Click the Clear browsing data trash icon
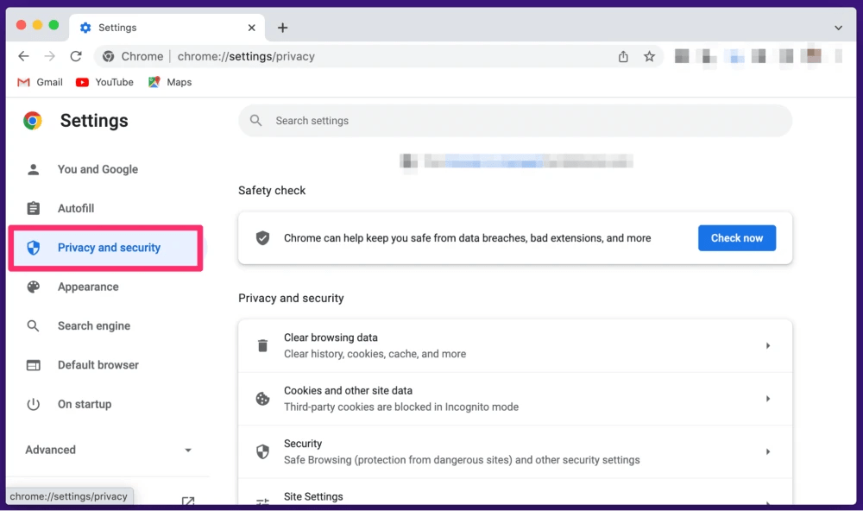This screenshot has width=863, height=511. 262,345
